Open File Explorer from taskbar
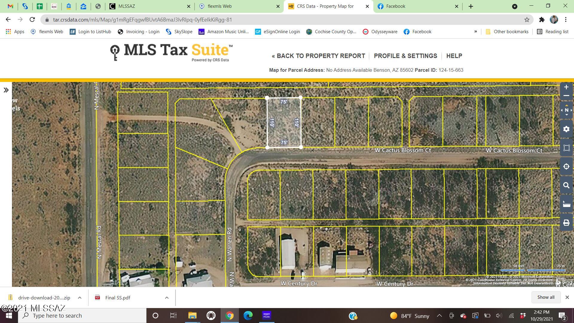The width and height of the screenshot is (574, 323). (192, 316)
